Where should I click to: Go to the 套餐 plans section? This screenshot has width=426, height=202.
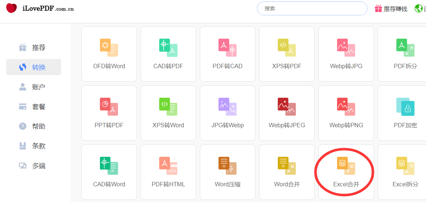[x=34, y=107]
